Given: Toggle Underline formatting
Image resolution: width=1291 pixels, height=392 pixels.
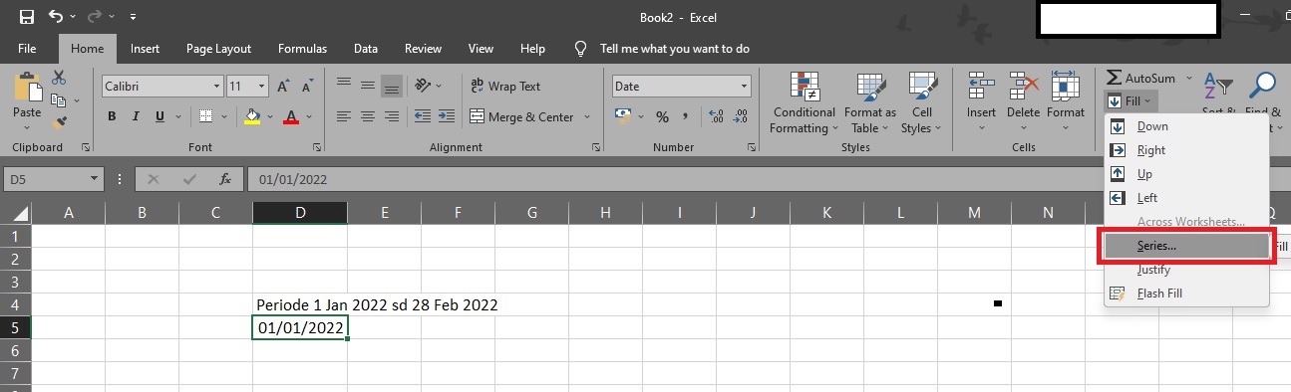Looking at the screenshot, I should (160, 117).
